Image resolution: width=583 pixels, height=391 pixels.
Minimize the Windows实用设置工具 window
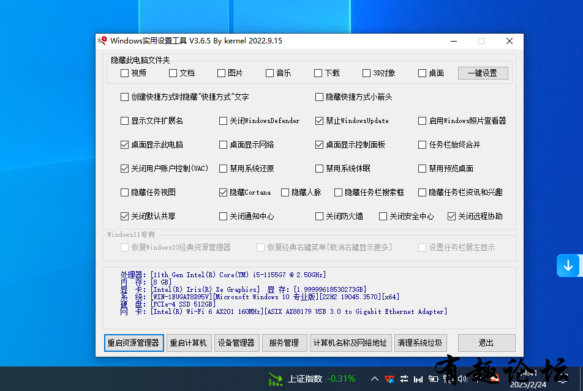click(x=454, y=41)
